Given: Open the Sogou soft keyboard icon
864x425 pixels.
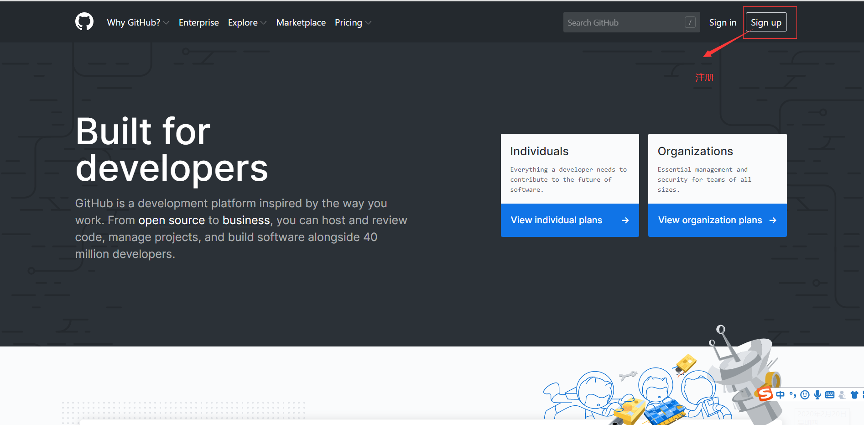Looking at the screenshot, I should coord(830,395).
